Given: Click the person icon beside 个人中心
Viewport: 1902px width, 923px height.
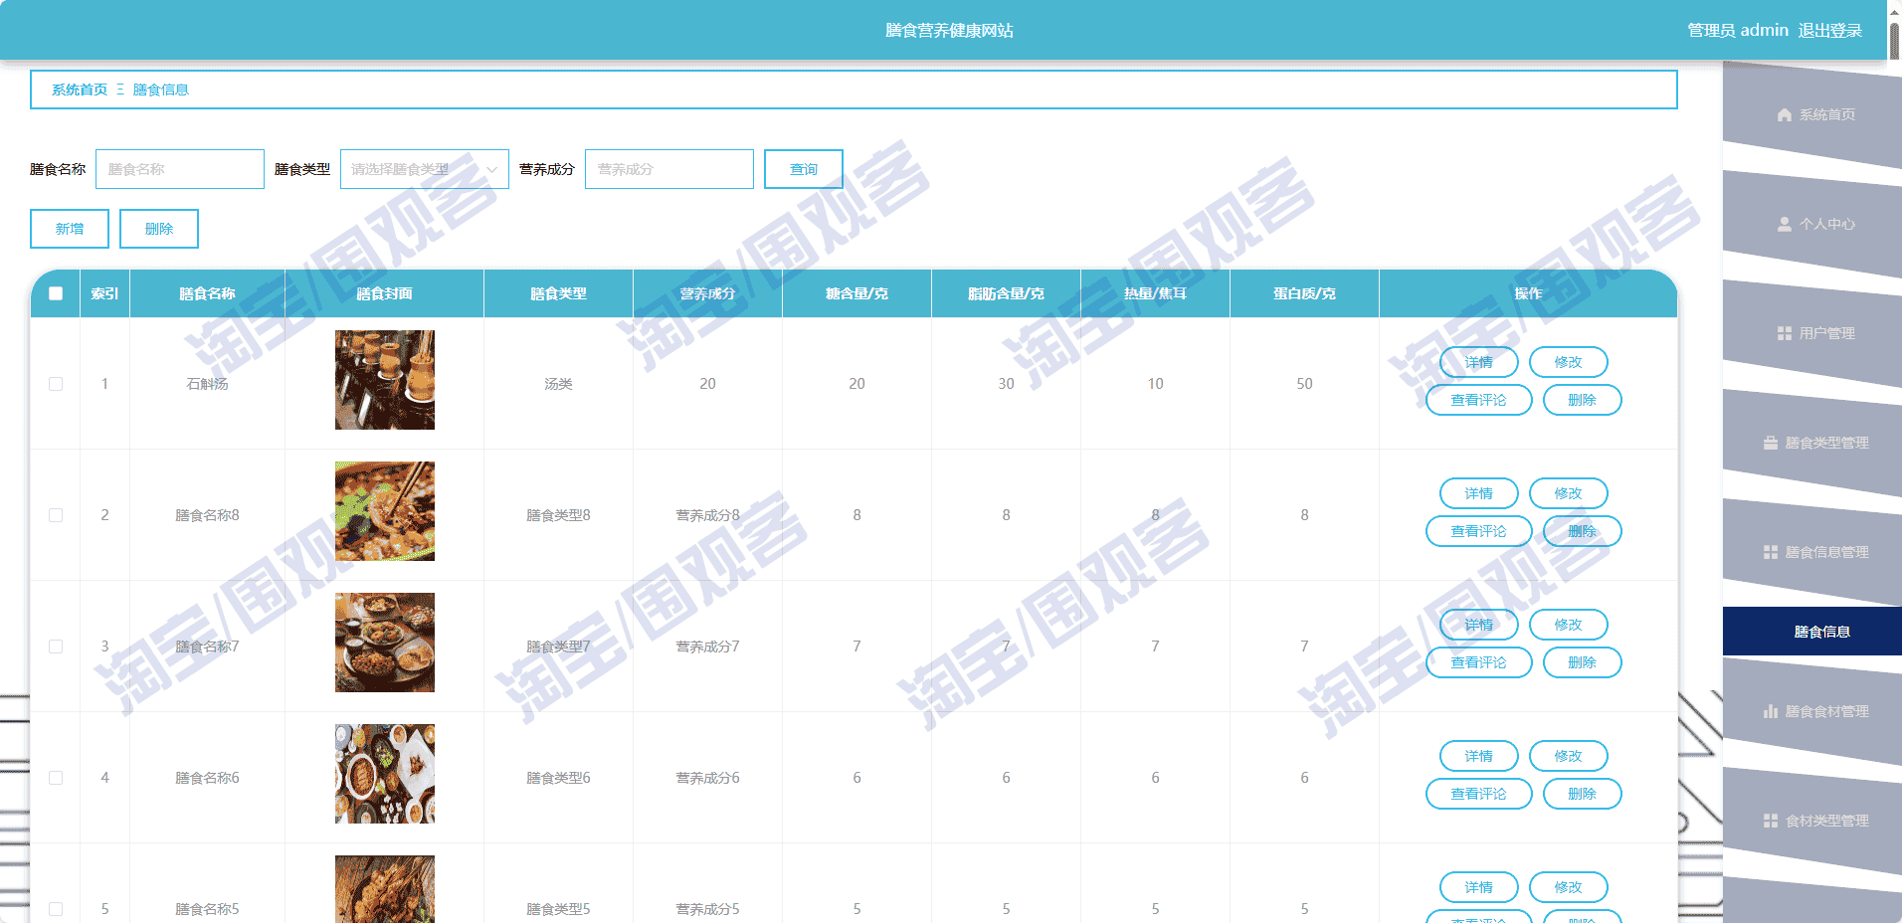Looking at the screenshot, I should pos(1785,225).
